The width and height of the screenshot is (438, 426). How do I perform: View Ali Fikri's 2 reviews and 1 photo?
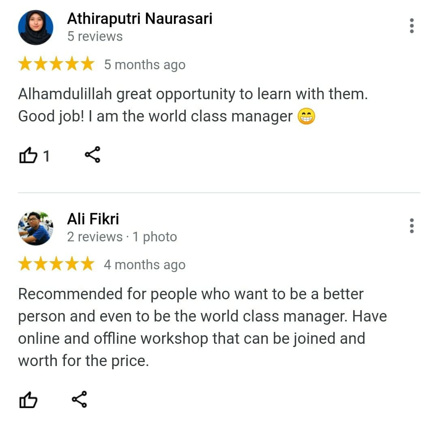pos(122,237)
